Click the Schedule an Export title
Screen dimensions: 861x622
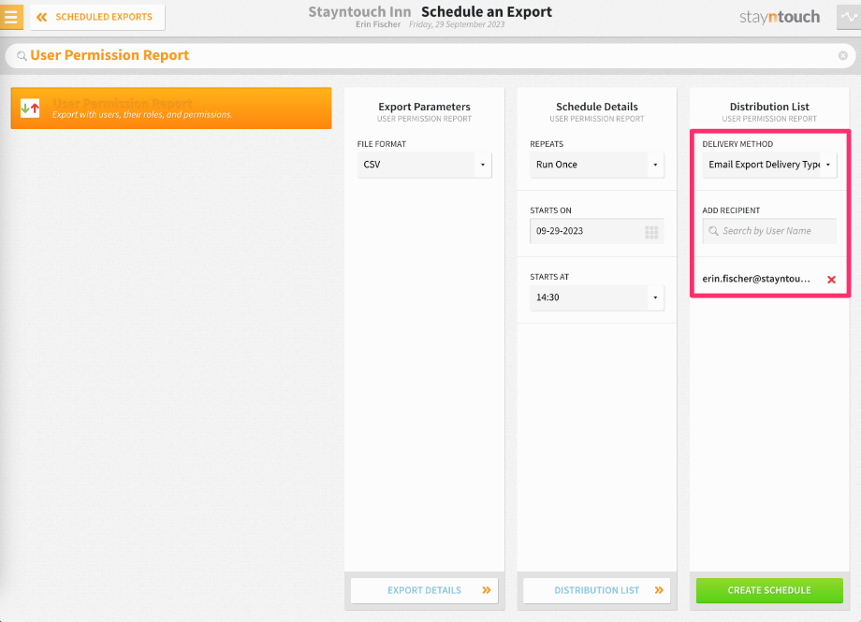[487, 11]
